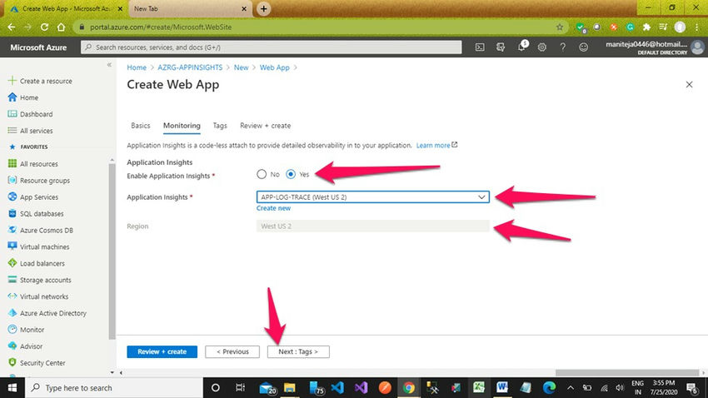This screenshot has height=398, width=708.
Task: Click the < Previous button
Action: (x=232, y=351)
